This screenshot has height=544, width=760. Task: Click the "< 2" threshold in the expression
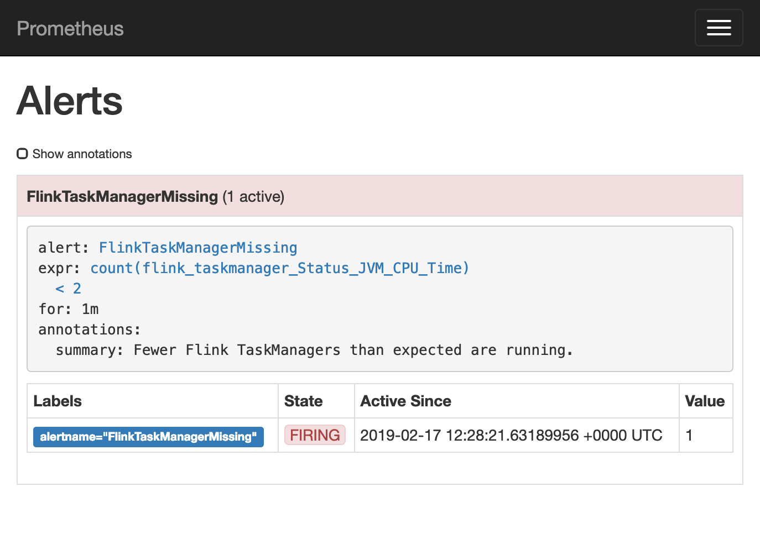tap(68, 289)
